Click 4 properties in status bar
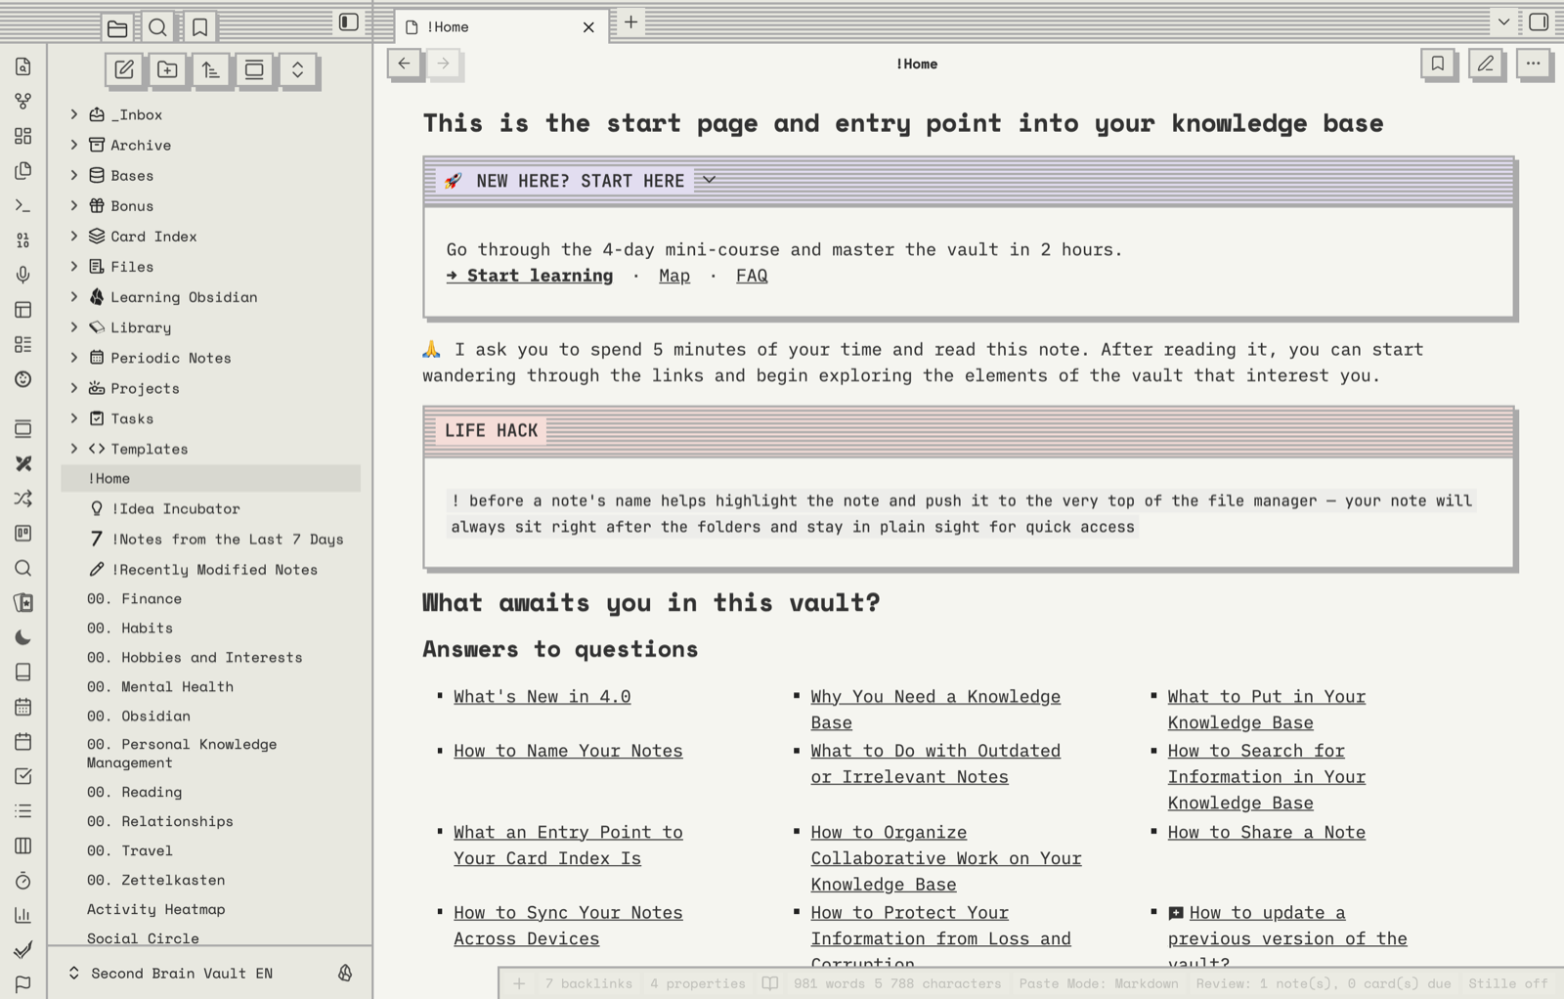The image size is (1564, 999). pos(698,983)
